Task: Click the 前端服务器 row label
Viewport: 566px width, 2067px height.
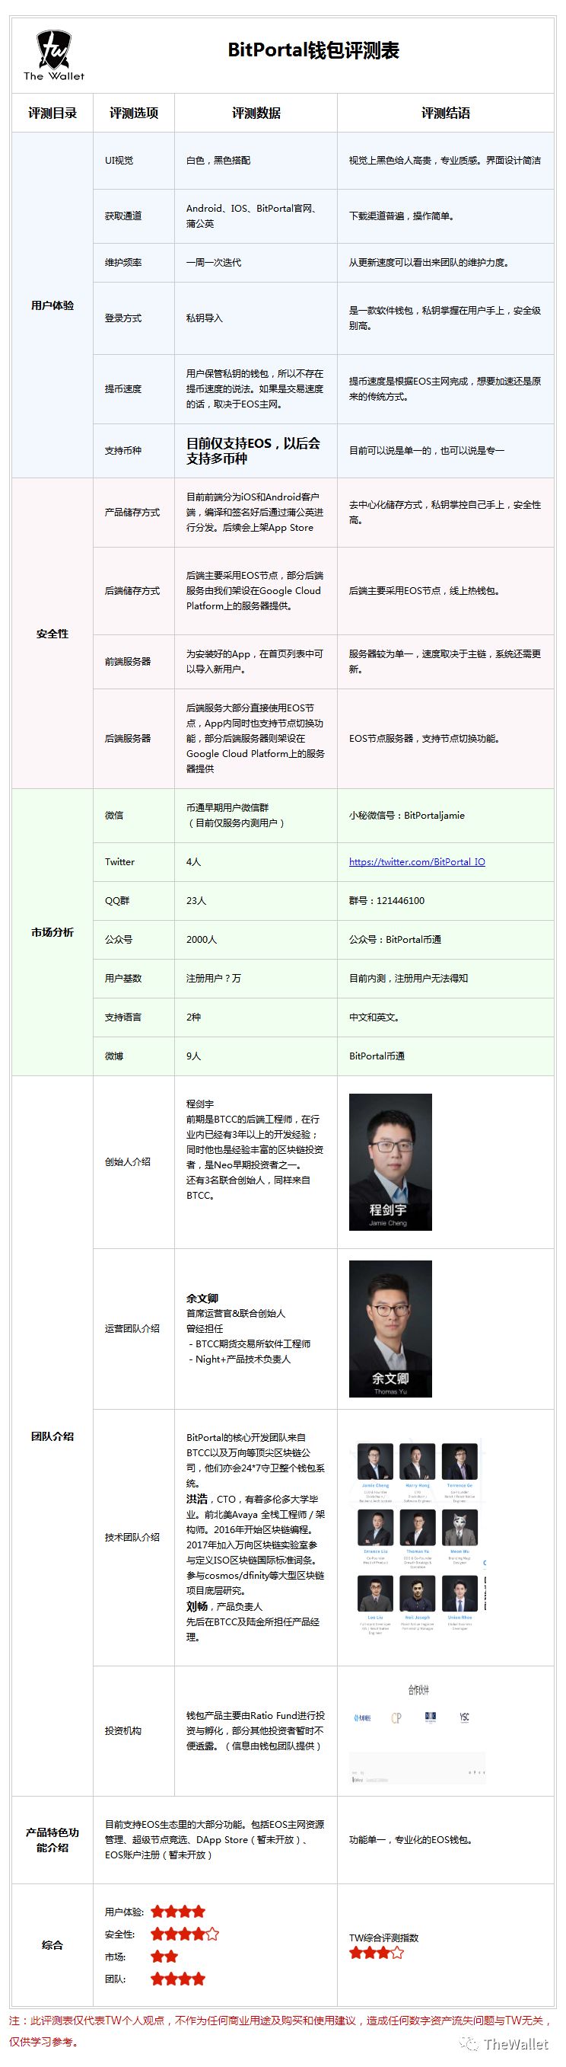Action: pos(129,661)
